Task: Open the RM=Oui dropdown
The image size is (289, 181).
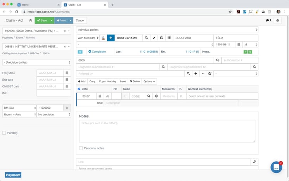Action: tap(19, 108)
